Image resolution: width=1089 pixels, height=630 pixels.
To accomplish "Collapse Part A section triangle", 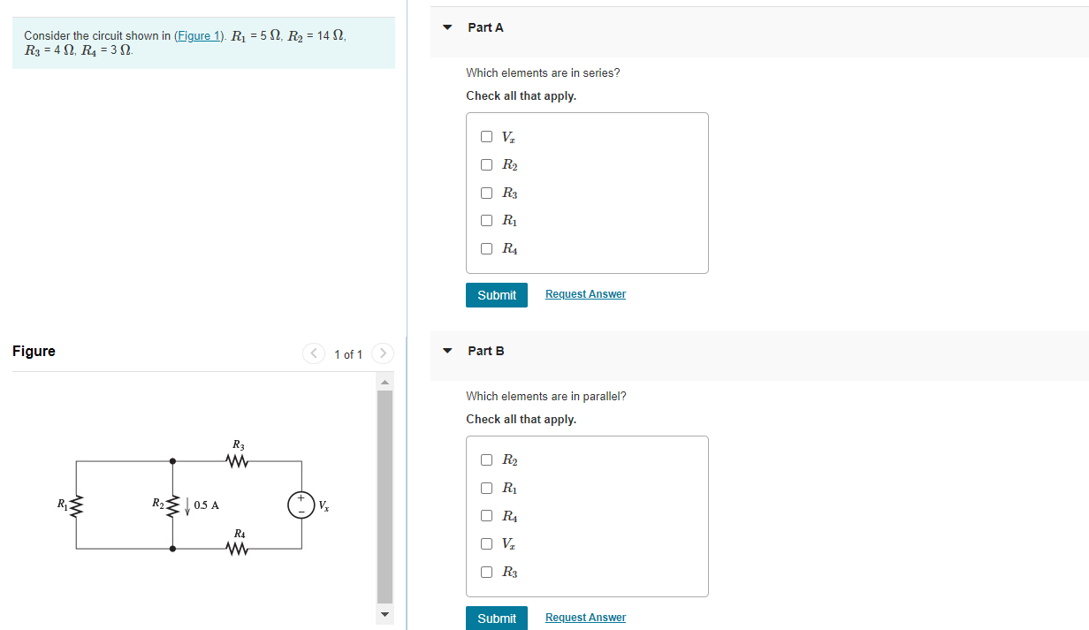I will pos(448,27).
